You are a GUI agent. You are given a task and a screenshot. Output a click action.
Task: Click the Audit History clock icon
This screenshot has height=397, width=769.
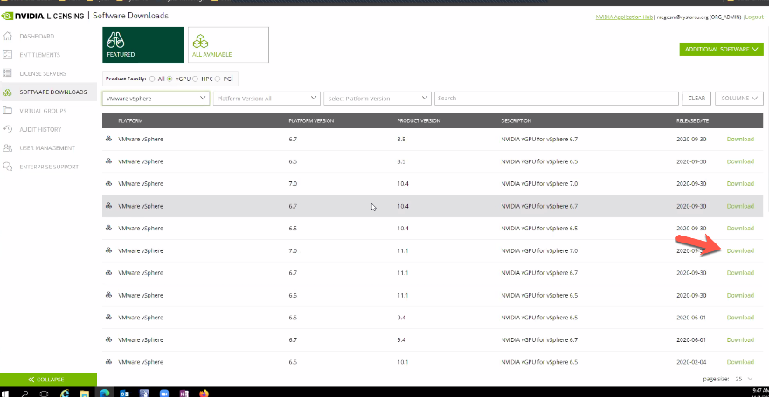(7, 129)
